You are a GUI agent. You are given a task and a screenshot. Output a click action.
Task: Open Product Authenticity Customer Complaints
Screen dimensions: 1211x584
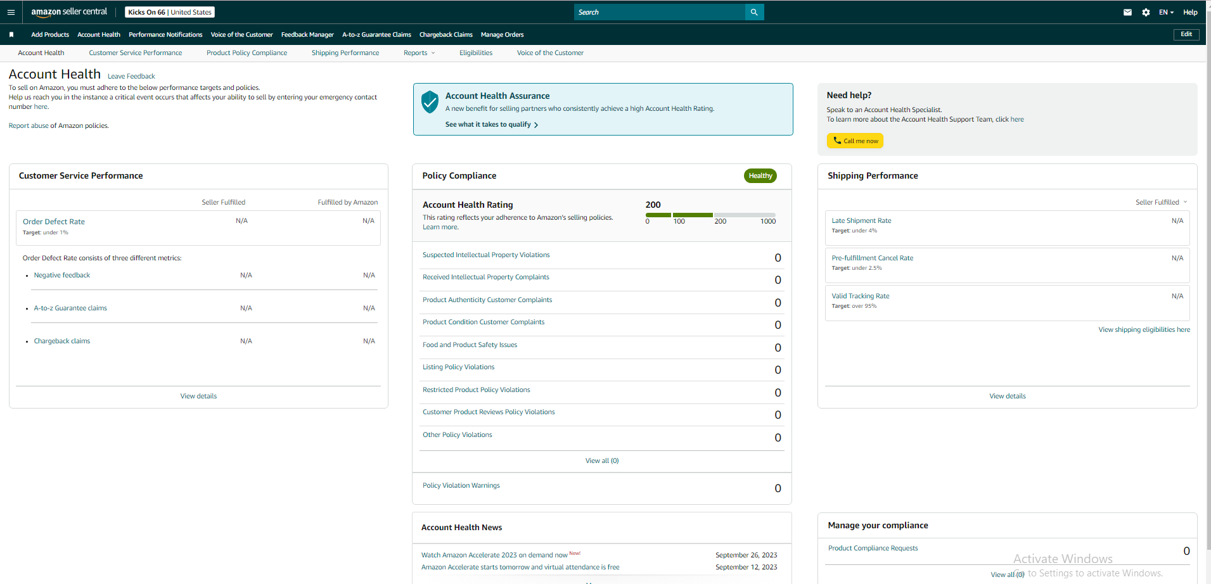(x=487, y=300)
